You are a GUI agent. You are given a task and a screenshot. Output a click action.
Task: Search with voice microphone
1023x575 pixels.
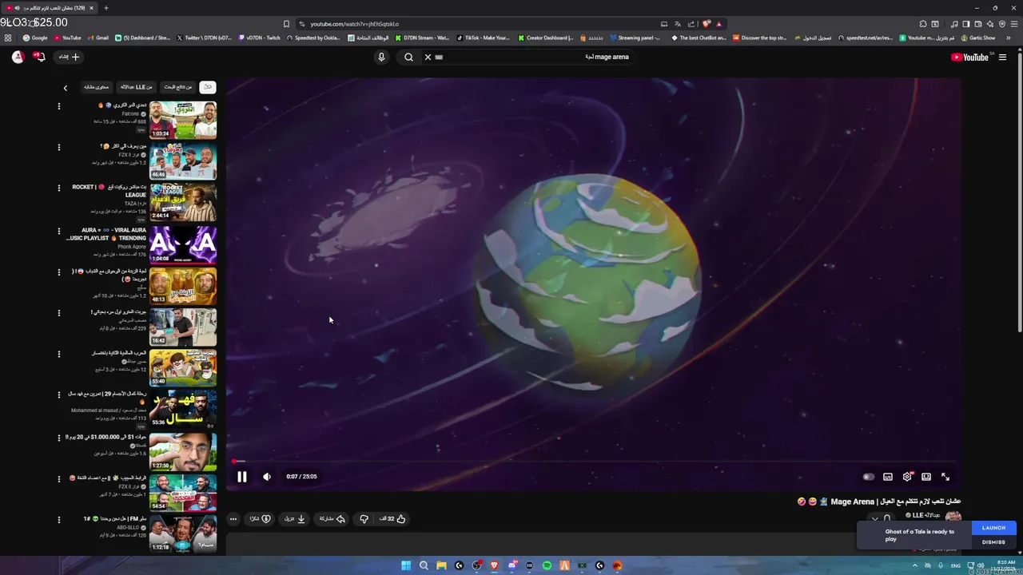(x=381, y=57)
